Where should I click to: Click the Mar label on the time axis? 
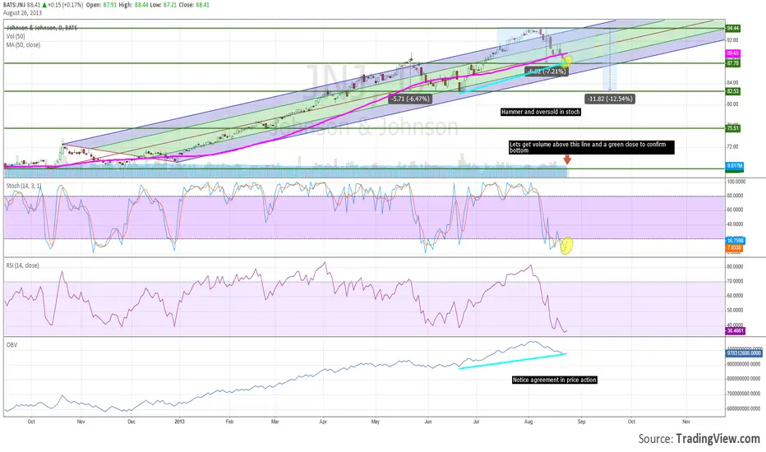coord(275,422)
